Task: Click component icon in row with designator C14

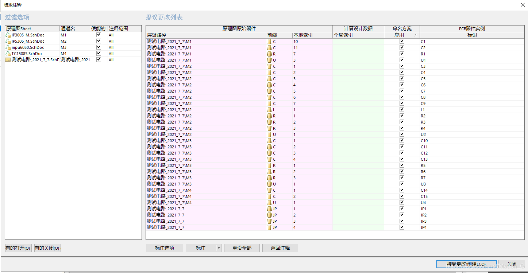Action: 270,190
